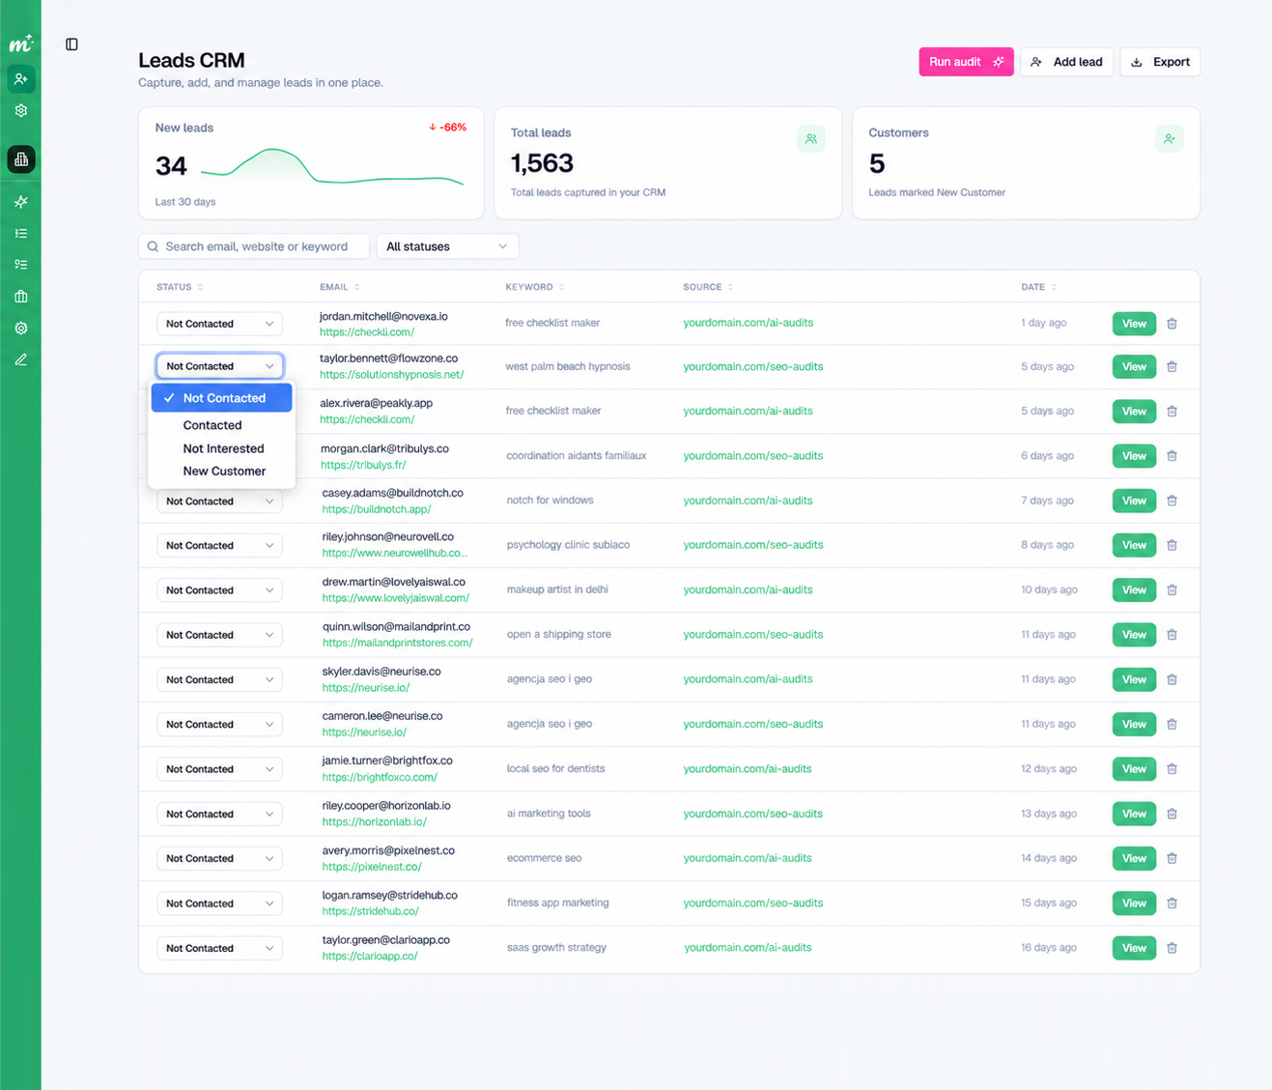The image size is (1272, 1090).
Task: View the alex.rivera@peakly.app lead
Action: [x=1134, y=412]
